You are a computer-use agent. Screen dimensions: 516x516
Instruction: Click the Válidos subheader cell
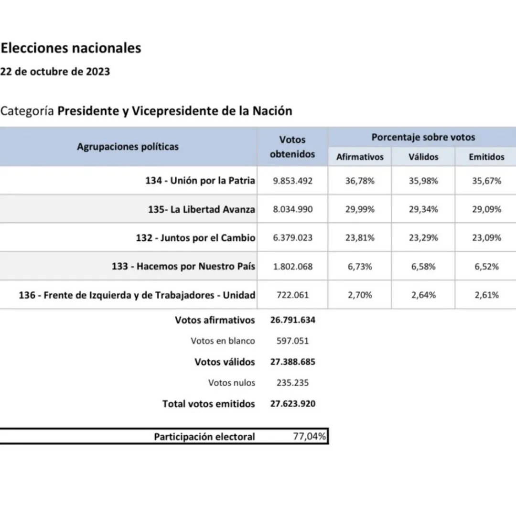point(423,157)
